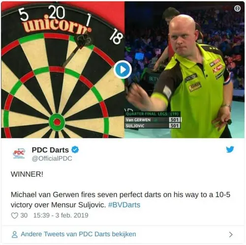Viewport: 246px width, 245px height.
Task: Click the like count 30
Action: click(24, 215)
